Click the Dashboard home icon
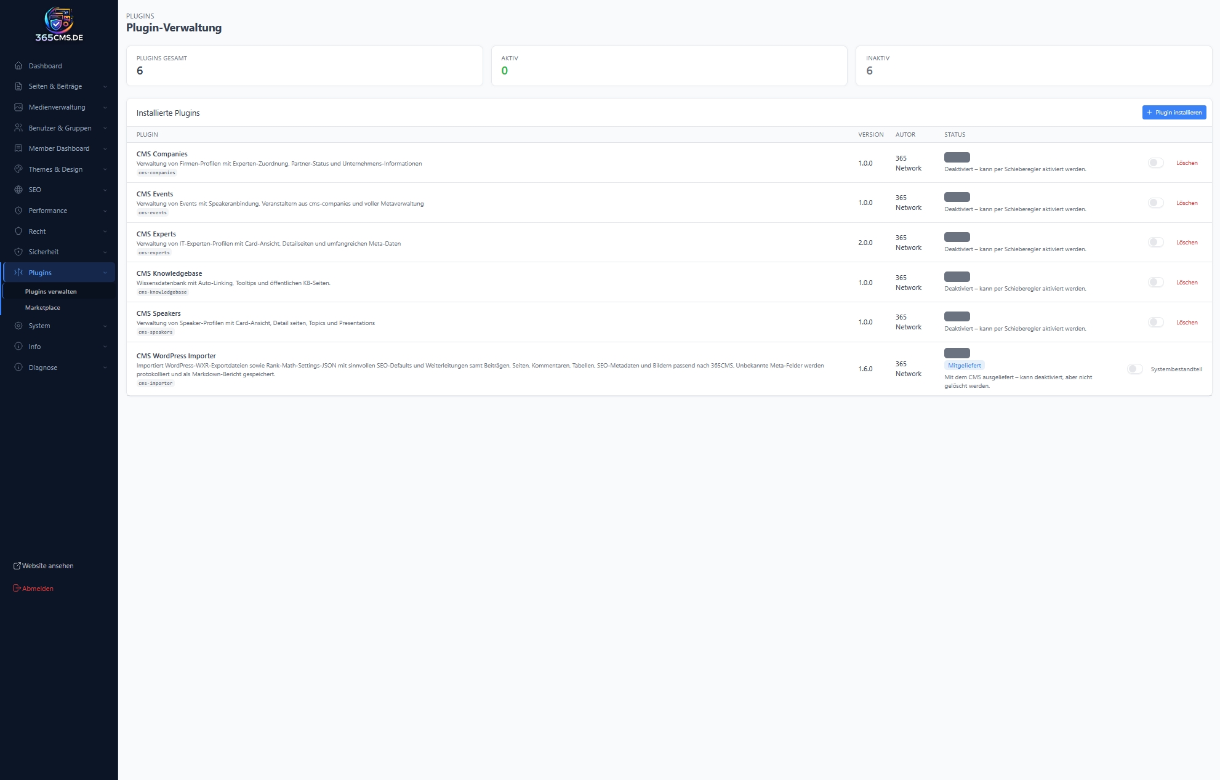This screenshot has height=780, width=1220. tap(18, 66)
